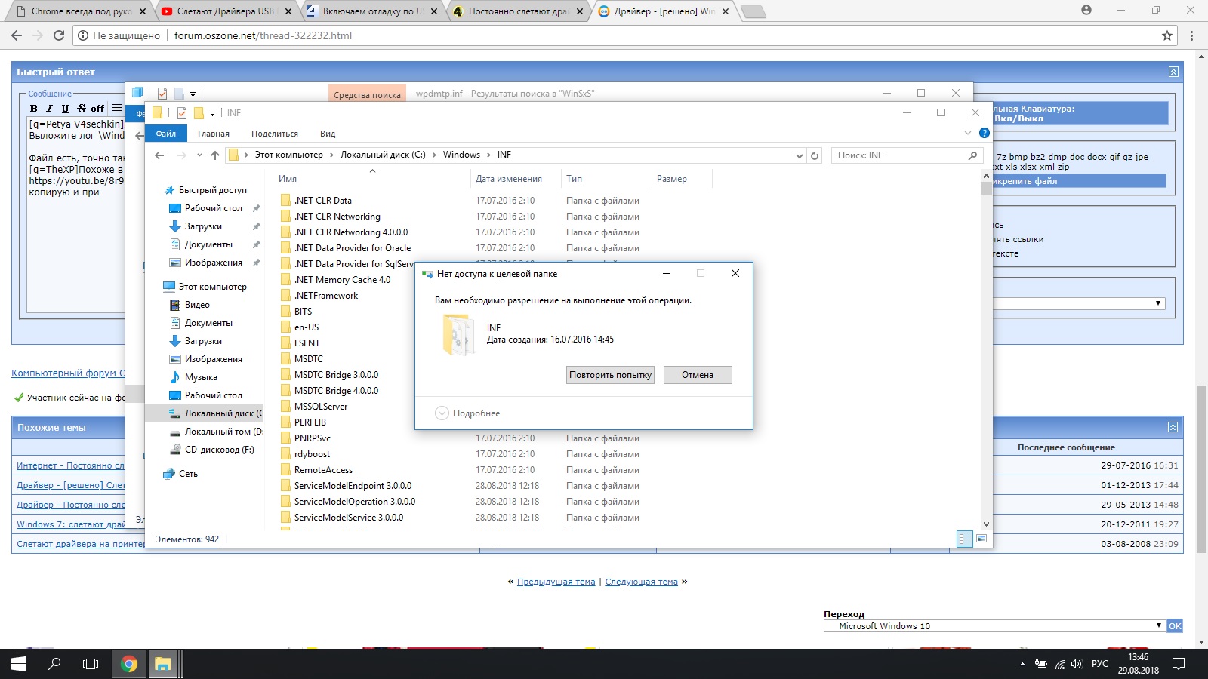
Task: Click the Explorer file list vertical scrollbar
Action: click(986, 350)
